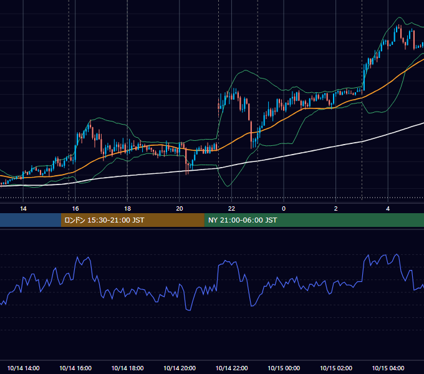Click the NY 21:00-06:00 JST session bar
Viewport: 424px width, 374px height.
(x=314, y=220)
